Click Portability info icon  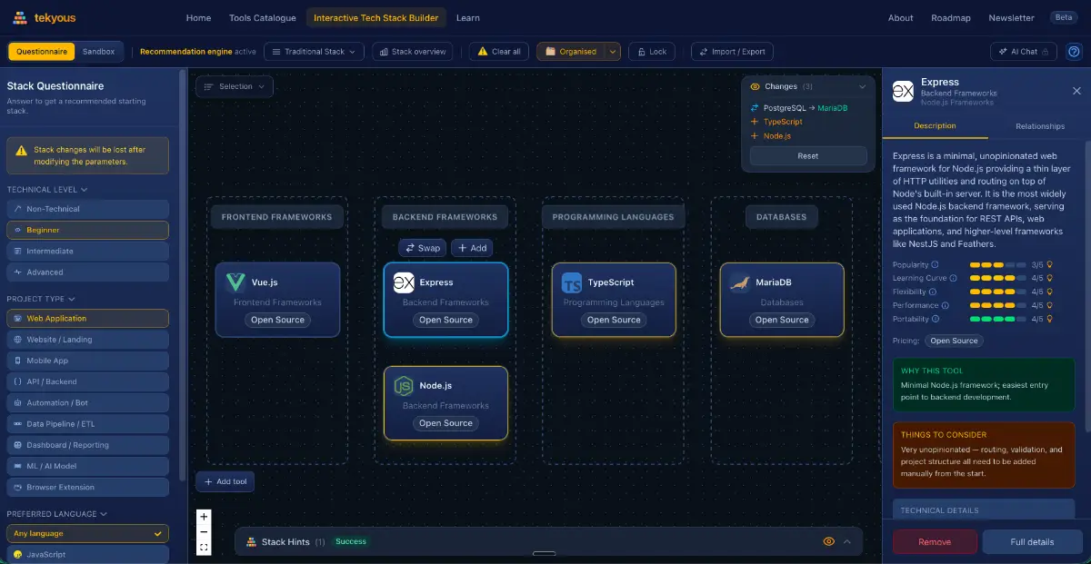[x=936, y=319]
